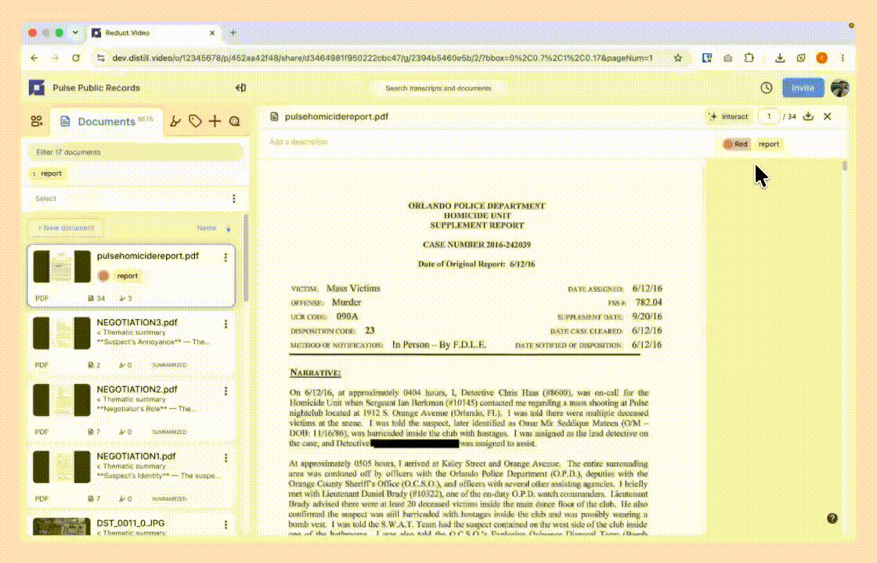Image resolution: width=877 pixels, height=563 pixels.
Task: Click the browser address bar URL
Action: (x=382, y=58)
